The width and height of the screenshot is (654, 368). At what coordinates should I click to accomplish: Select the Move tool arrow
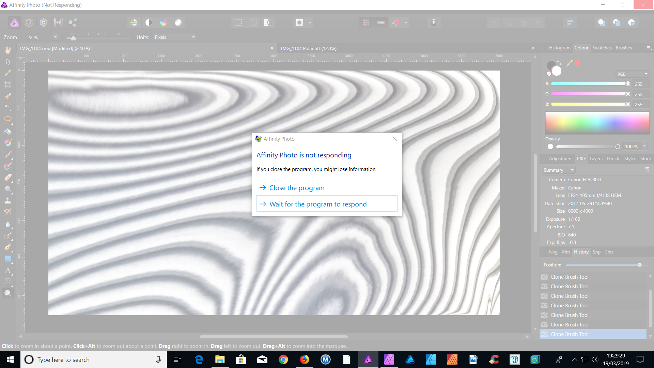8,62
